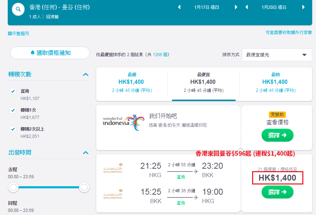This screenshot has height=215, width=316.
Task: Open the 排序方式 sort dropdown
Action: [277, 55]
